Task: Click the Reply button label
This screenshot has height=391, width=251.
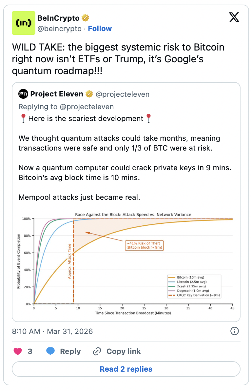Action: (x=70, y=351)
